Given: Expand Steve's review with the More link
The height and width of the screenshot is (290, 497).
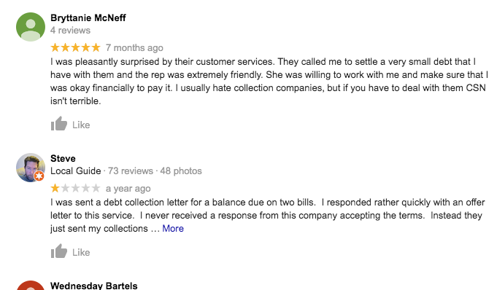Looking at the screenshot, I should [x=173, y=228].
